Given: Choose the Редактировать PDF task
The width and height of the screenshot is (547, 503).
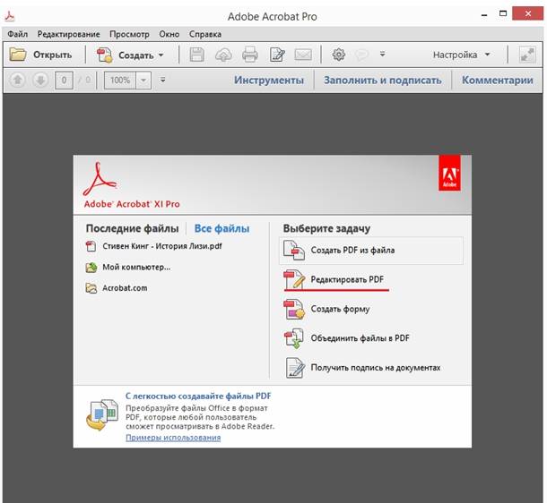Looking at the screenshot, I should [346, 279].
